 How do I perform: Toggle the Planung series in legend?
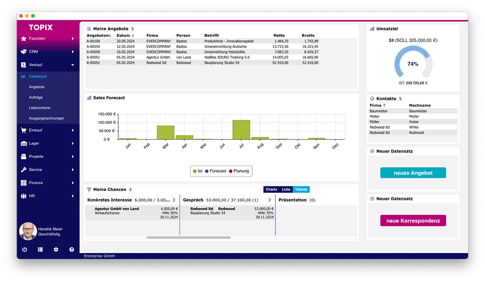pos(239,171)
